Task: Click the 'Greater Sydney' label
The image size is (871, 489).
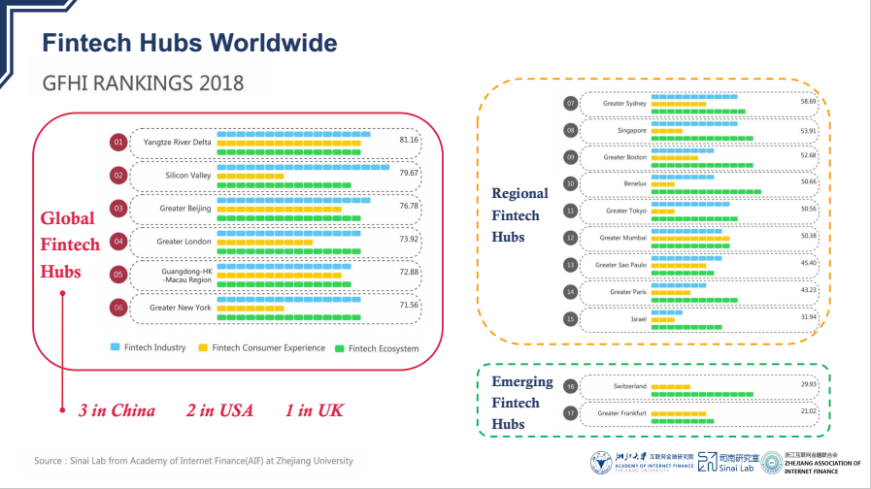Action: [x=624, y=103]
